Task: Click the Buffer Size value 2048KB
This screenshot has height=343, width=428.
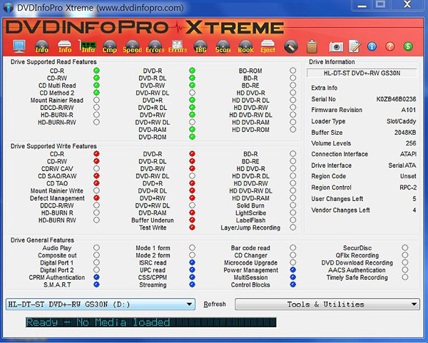Action: click(405, 133)
